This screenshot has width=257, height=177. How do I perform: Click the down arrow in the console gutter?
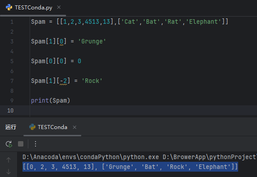(x=9, y=172)
